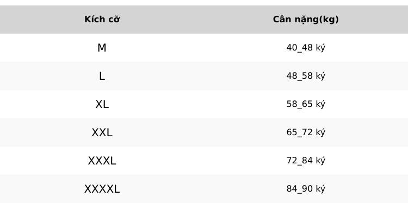Click the number 65 in XXL row
Viewport: 408px width, 203px height.
click(x=292, y=132)
